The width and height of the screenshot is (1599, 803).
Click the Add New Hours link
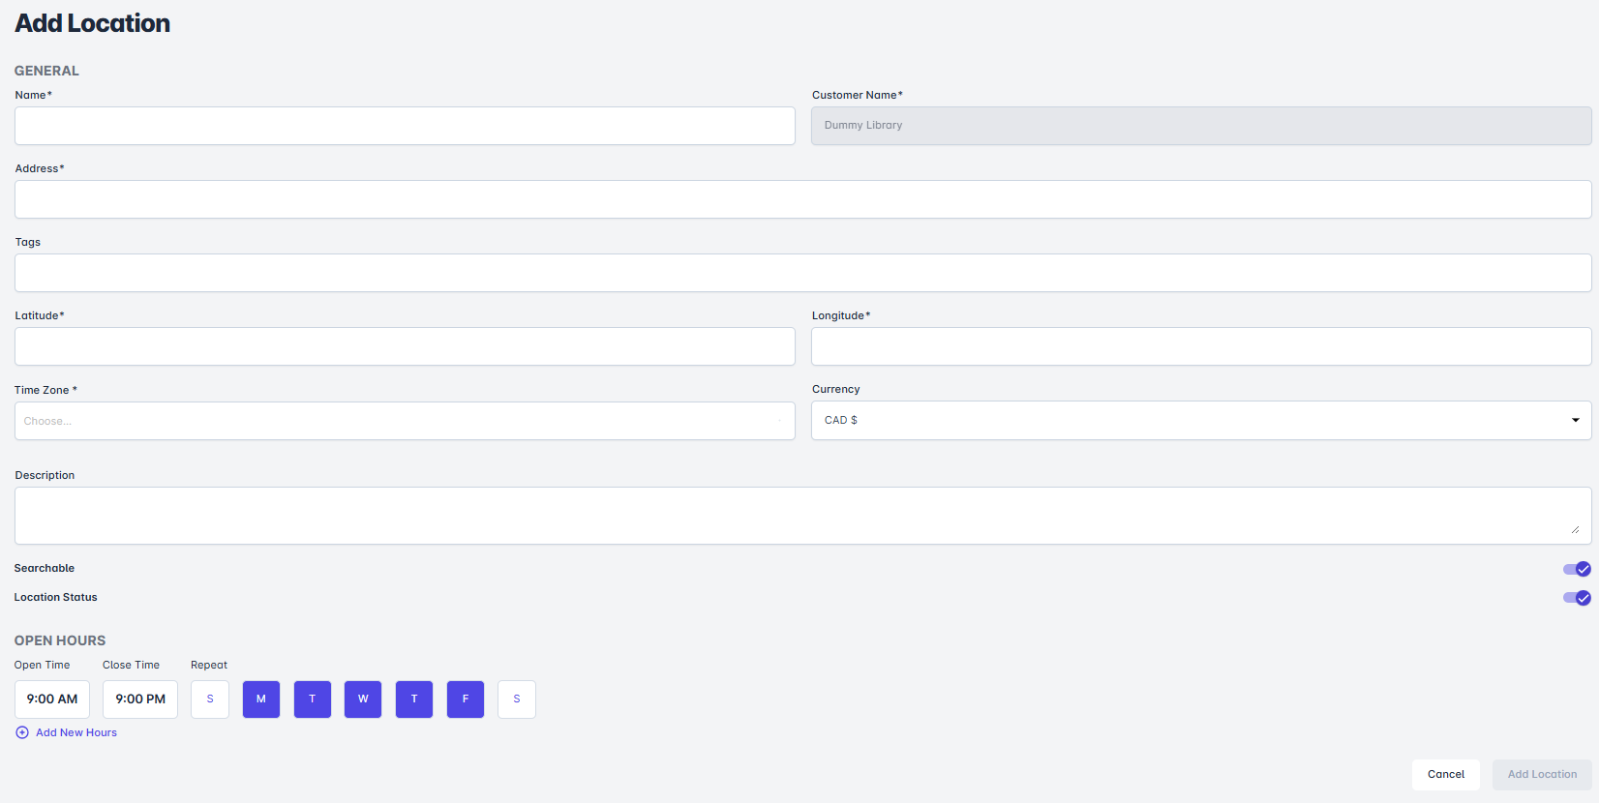[76, 732]
